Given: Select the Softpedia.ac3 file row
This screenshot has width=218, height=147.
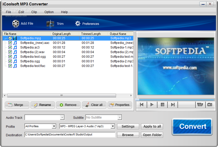Looking at the screenshot, I should (68, 47).
